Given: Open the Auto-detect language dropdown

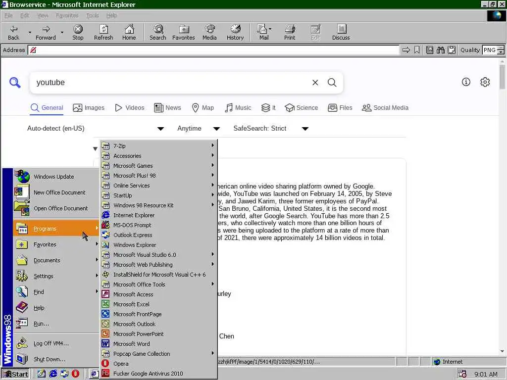Looking at the screenshot, I should [96, 129].
